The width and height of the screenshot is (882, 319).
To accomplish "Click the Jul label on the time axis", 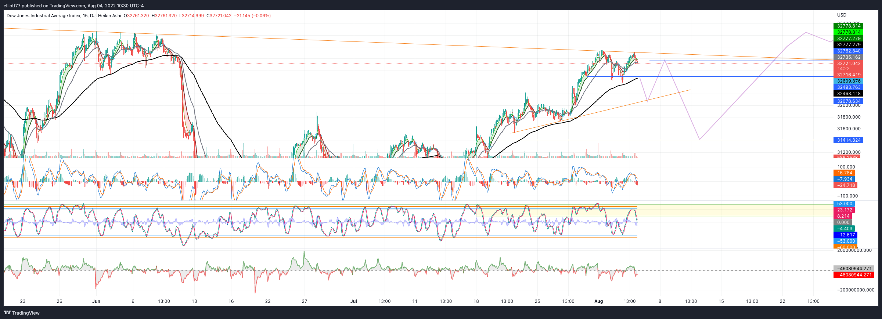I will [x=353, y=301].
